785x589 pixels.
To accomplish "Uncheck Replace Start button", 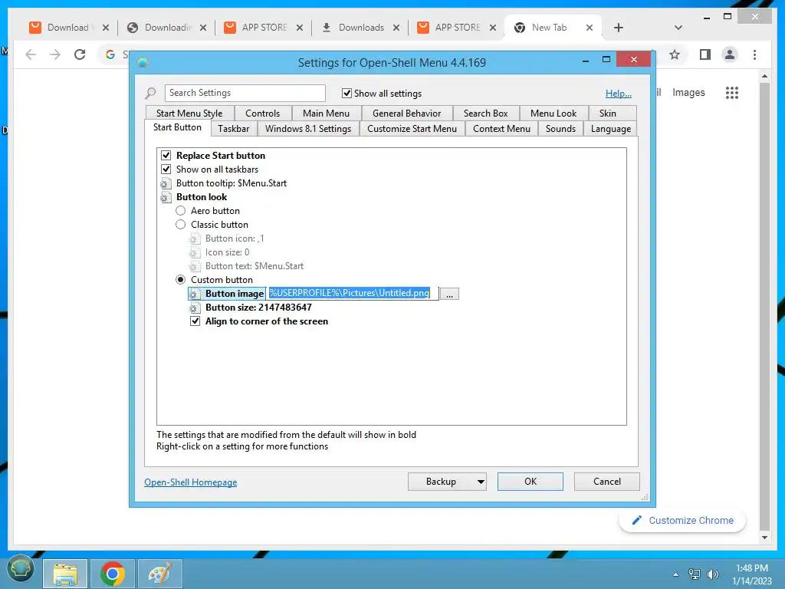I will 166,155.
